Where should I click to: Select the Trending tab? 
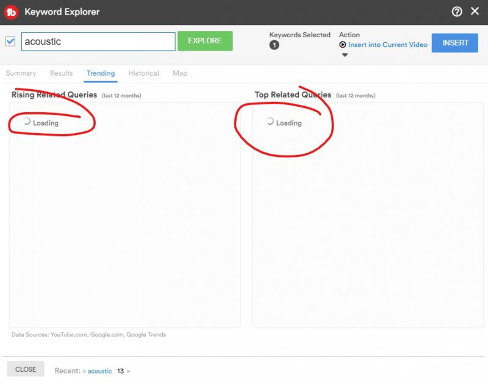(101, 73)
